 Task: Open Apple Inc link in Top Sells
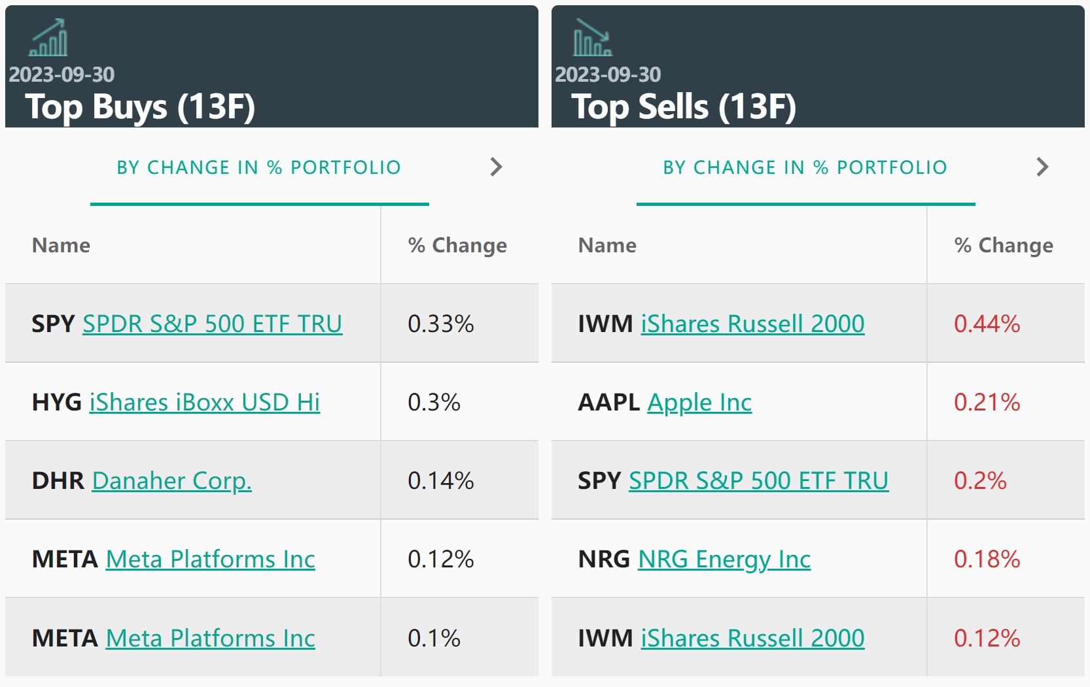click(699, 403)
